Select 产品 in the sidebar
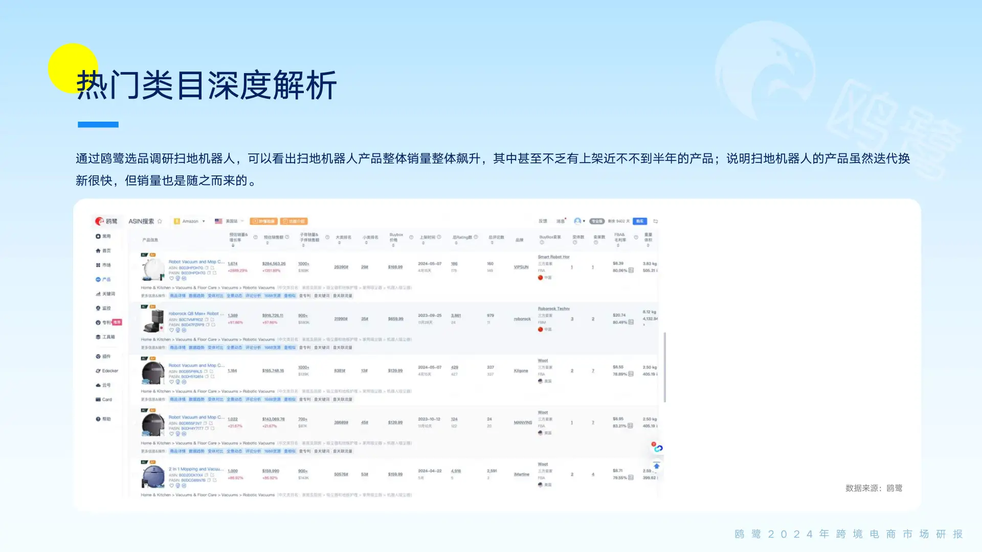Image resolution: width=982 pixels, height=552 pixels. tap(104, 280)
